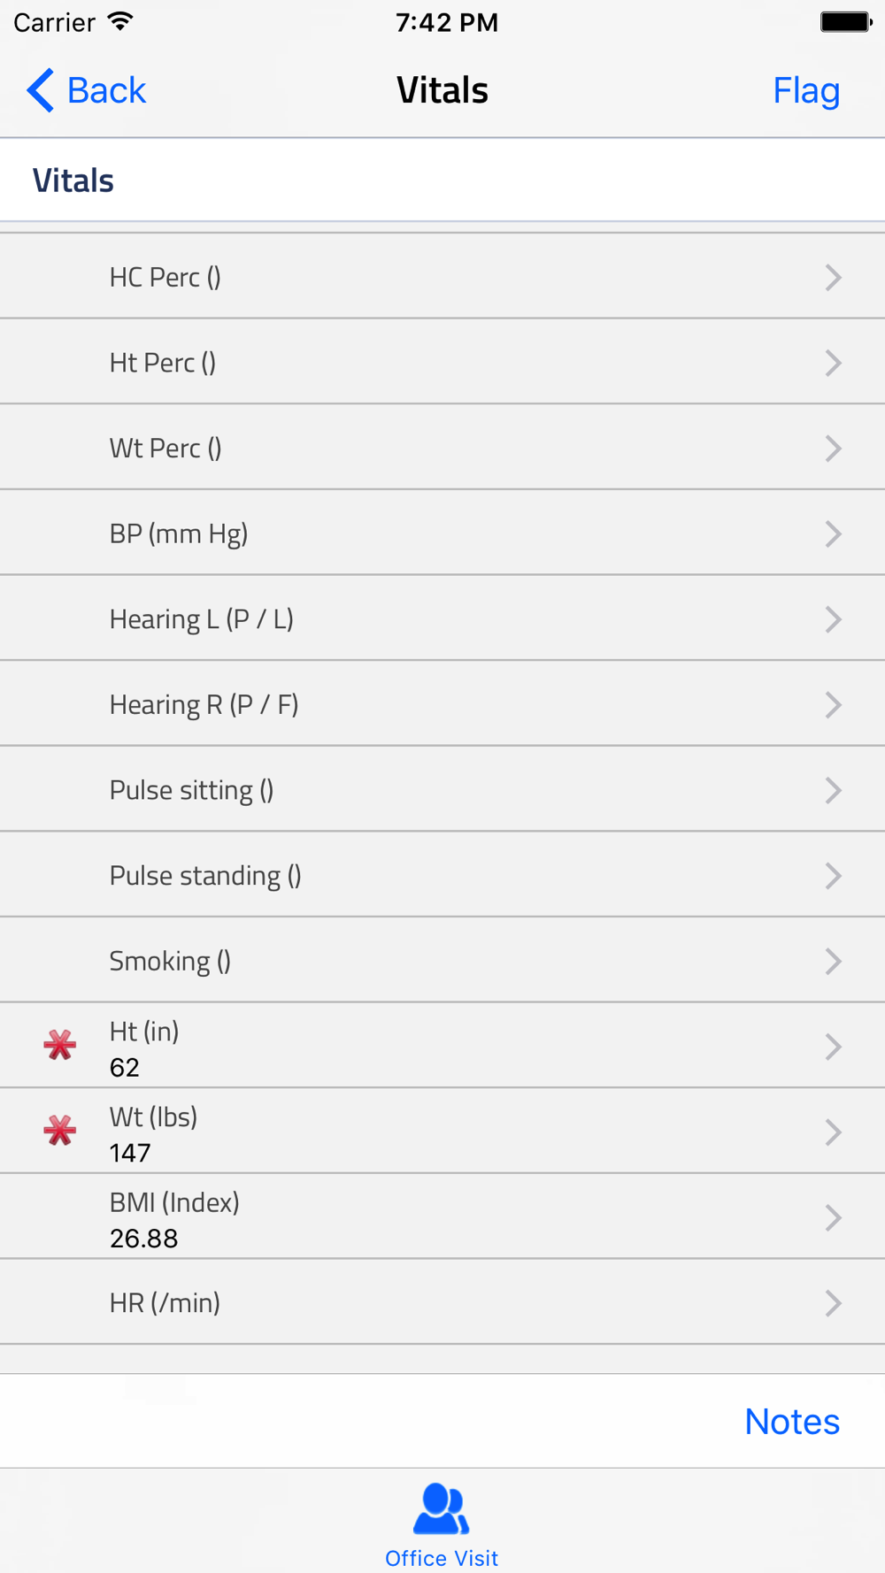Select the Pulse sitting entry
The height and width of the screenshot is (1573, 885).
[x=191, y=790]
